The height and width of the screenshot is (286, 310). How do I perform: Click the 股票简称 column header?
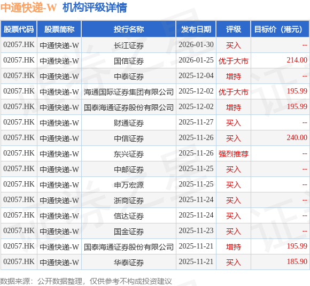[x=59, y=29]
